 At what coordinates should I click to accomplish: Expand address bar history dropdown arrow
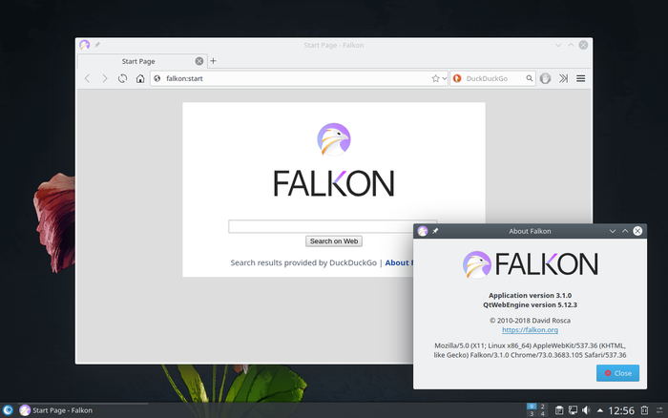445,78
